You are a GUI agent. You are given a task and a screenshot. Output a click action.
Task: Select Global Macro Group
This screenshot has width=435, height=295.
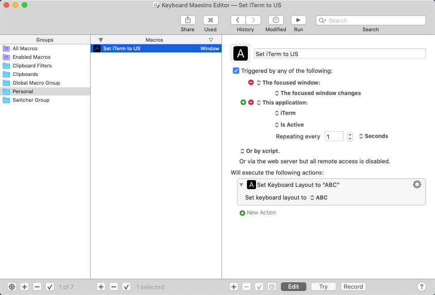pyautogui.click(x=45, y=83)
